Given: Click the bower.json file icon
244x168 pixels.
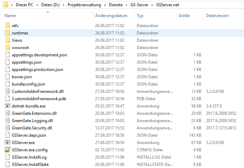Looking at the screenshot, I should point(8,77).
